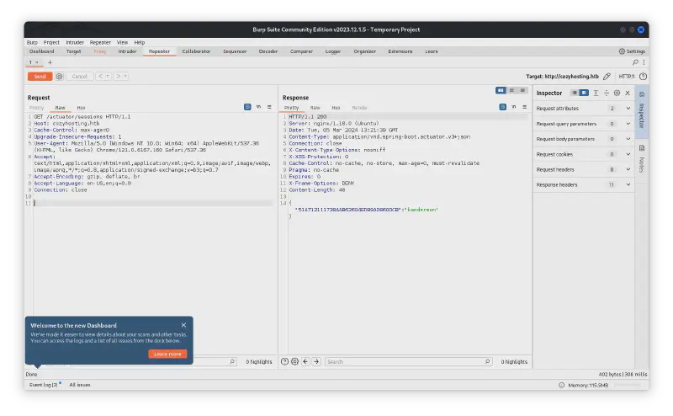Open Inspector settings gear icon
Viewport: 673px width, 416px height.
click(x=617, y=93)
